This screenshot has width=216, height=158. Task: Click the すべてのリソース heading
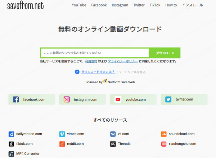pyautogui.click(x=110, y=120)
